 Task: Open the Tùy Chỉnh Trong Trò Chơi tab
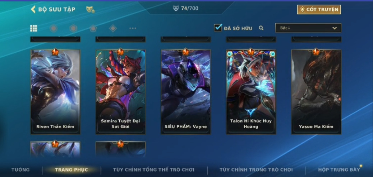256,169
